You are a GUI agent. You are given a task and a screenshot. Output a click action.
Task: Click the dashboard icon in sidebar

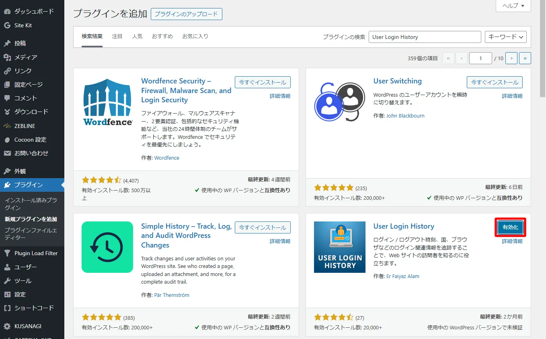tap(7, 12)
